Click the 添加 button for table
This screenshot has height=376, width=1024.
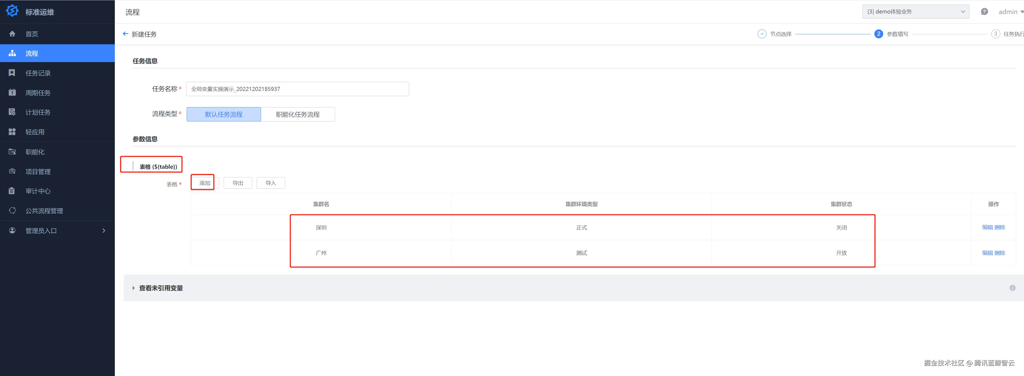[x=205, y=183]
